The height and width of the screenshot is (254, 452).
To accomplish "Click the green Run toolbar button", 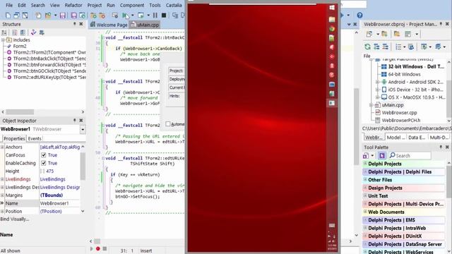I will 124,16.
